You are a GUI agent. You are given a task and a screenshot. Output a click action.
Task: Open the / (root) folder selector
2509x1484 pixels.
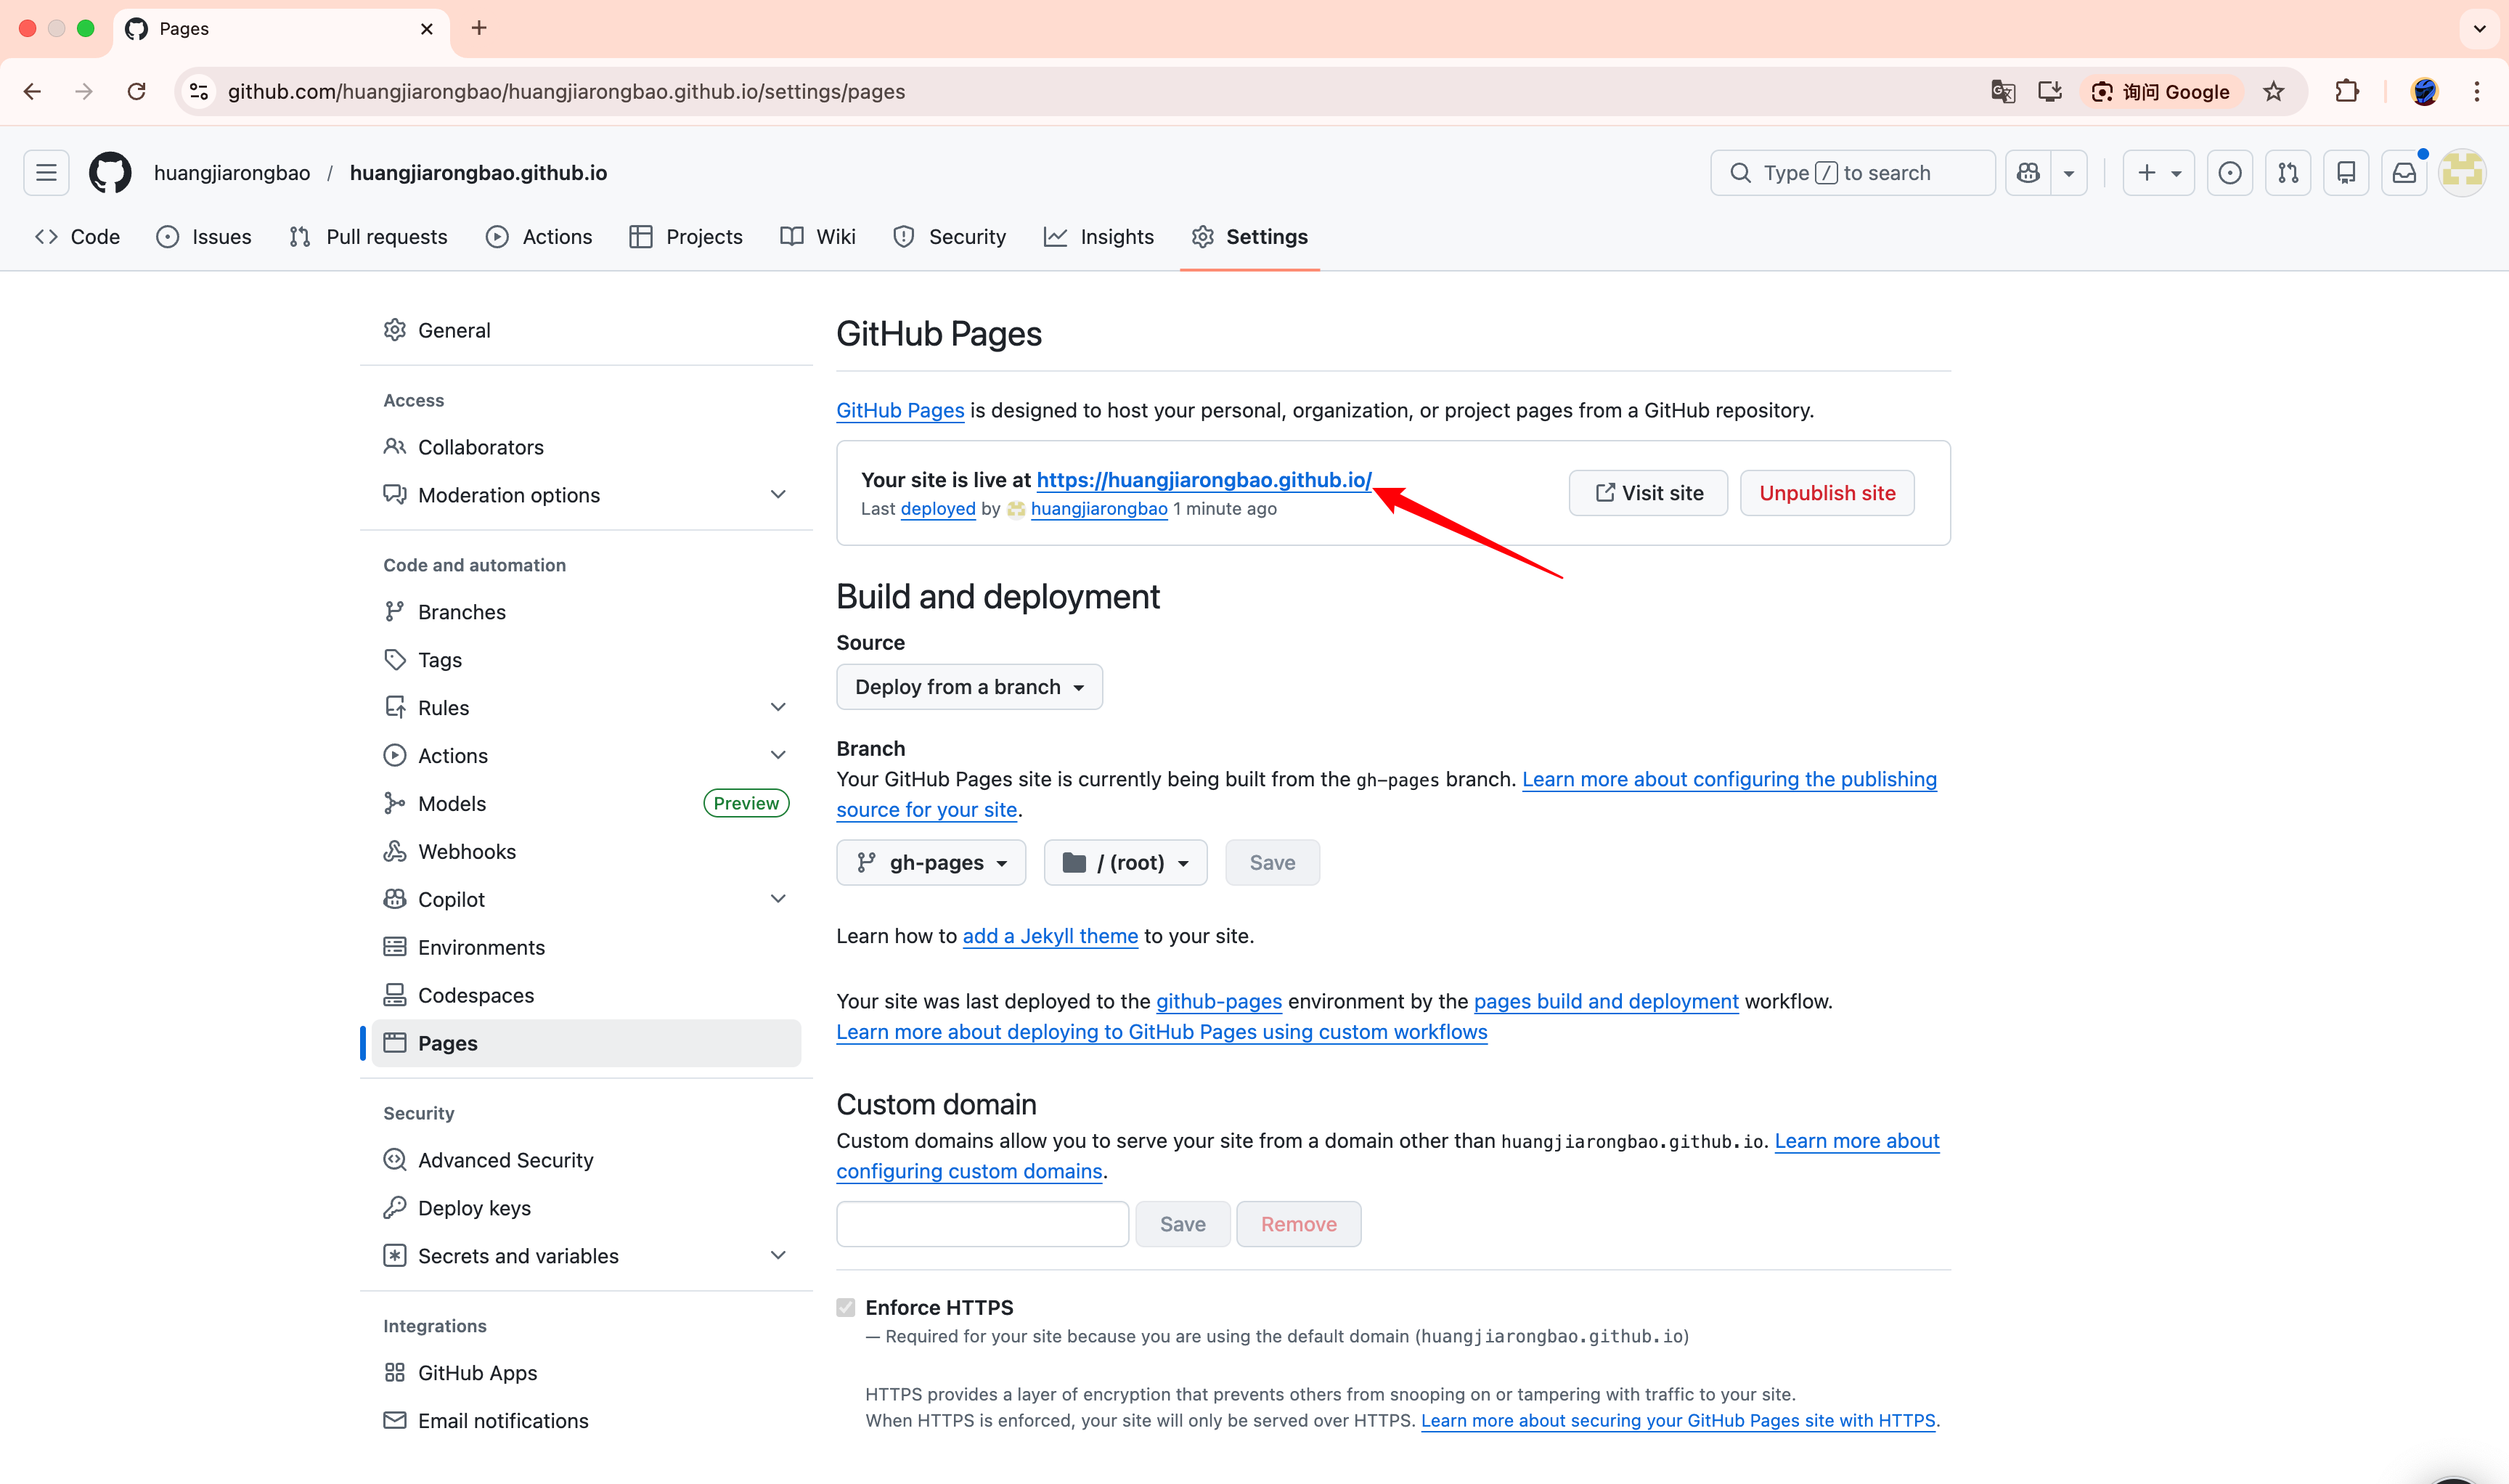tap(1125, 863)
